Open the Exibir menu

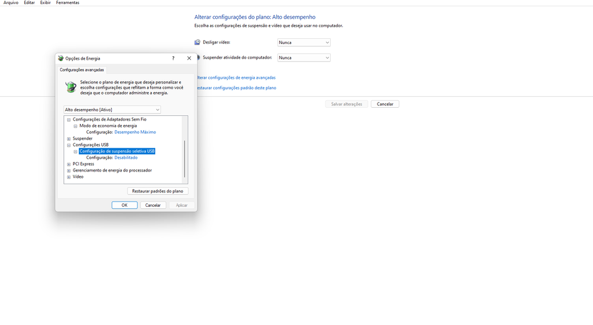click(x=45, y=3)
